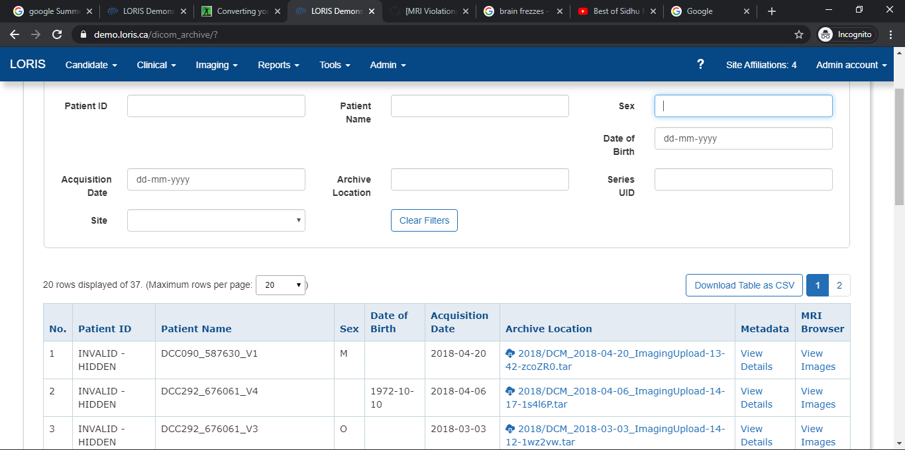Image resolution: width=905 pixels, height=450 pixels.
Task: Open the Site filter dropdown
Action: click(x=216, y=220)
